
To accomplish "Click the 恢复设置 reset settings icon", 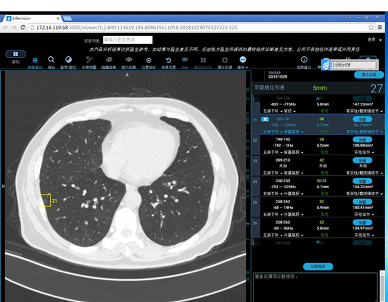I will tap(168, 61).
